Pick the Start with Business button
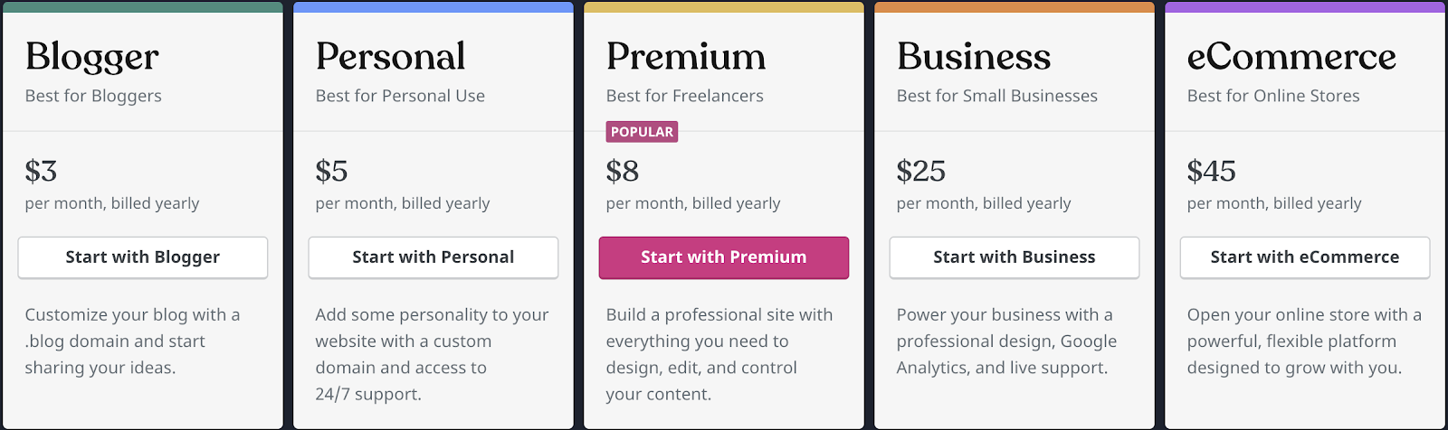1448x430 pixels. click(x=1015, y=257)
